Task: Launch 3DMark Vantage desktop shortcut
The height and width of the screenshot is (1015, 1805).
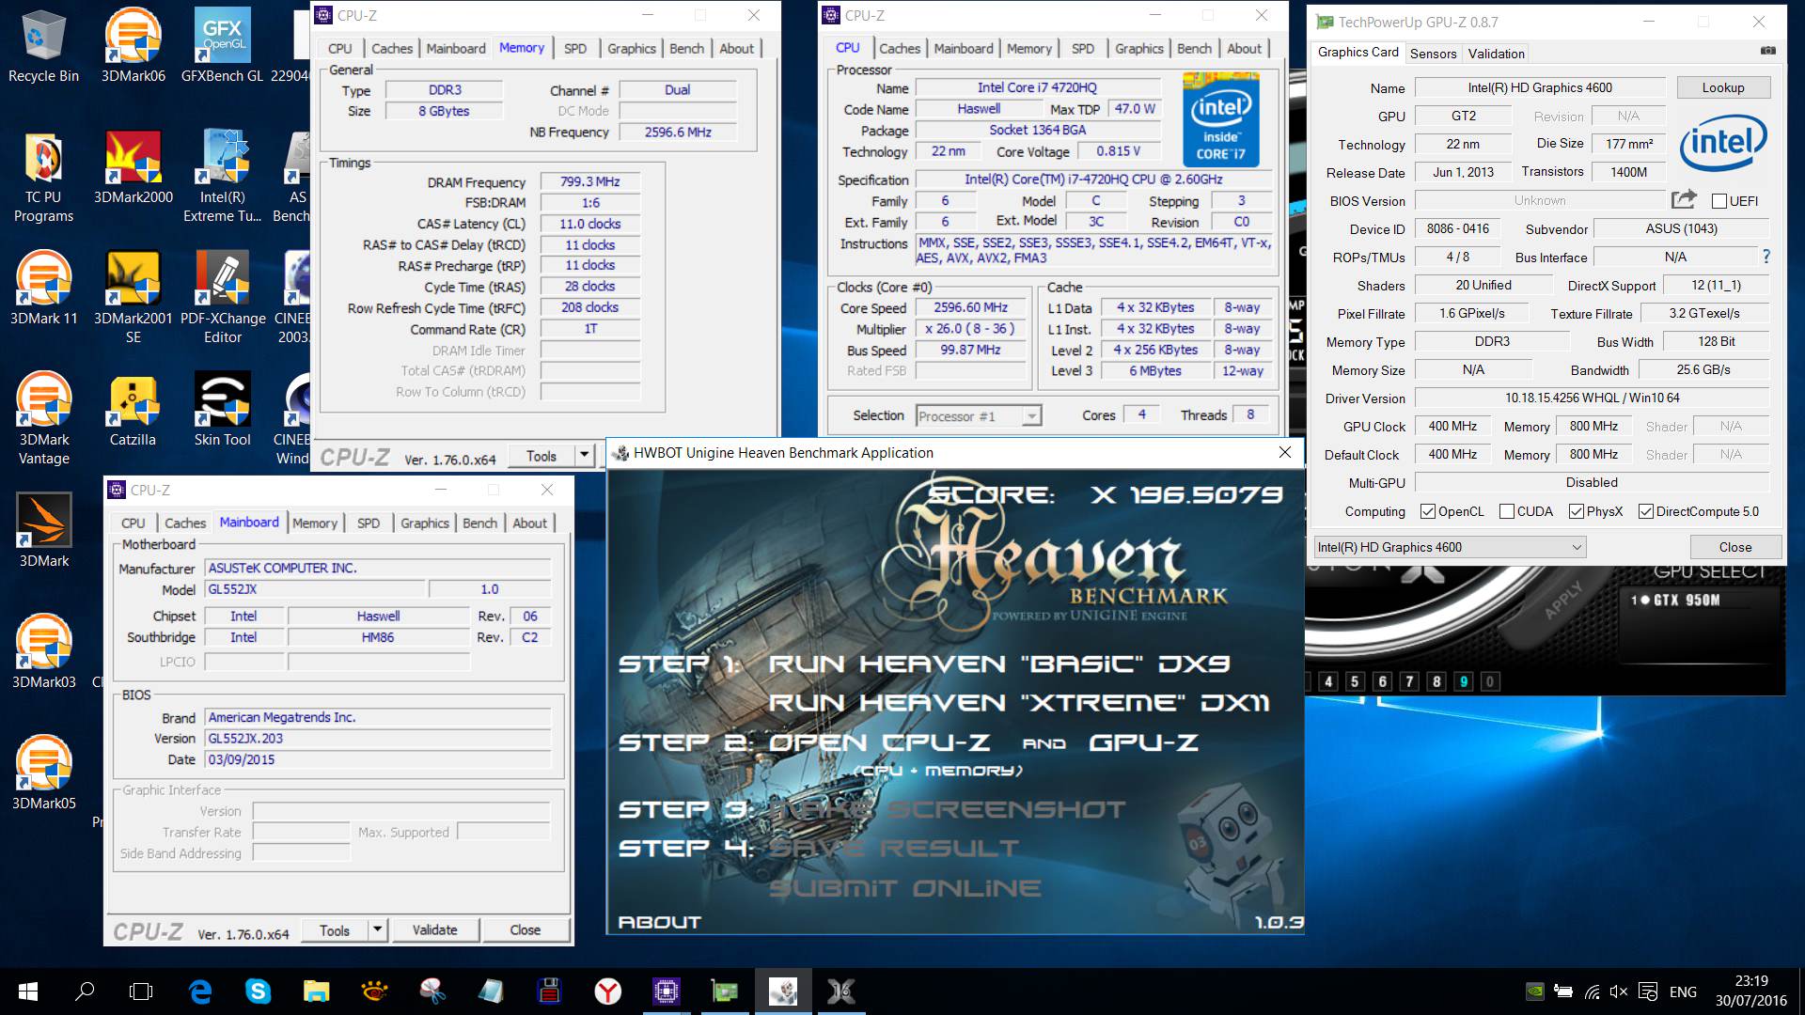Action: tap(43, 418)
